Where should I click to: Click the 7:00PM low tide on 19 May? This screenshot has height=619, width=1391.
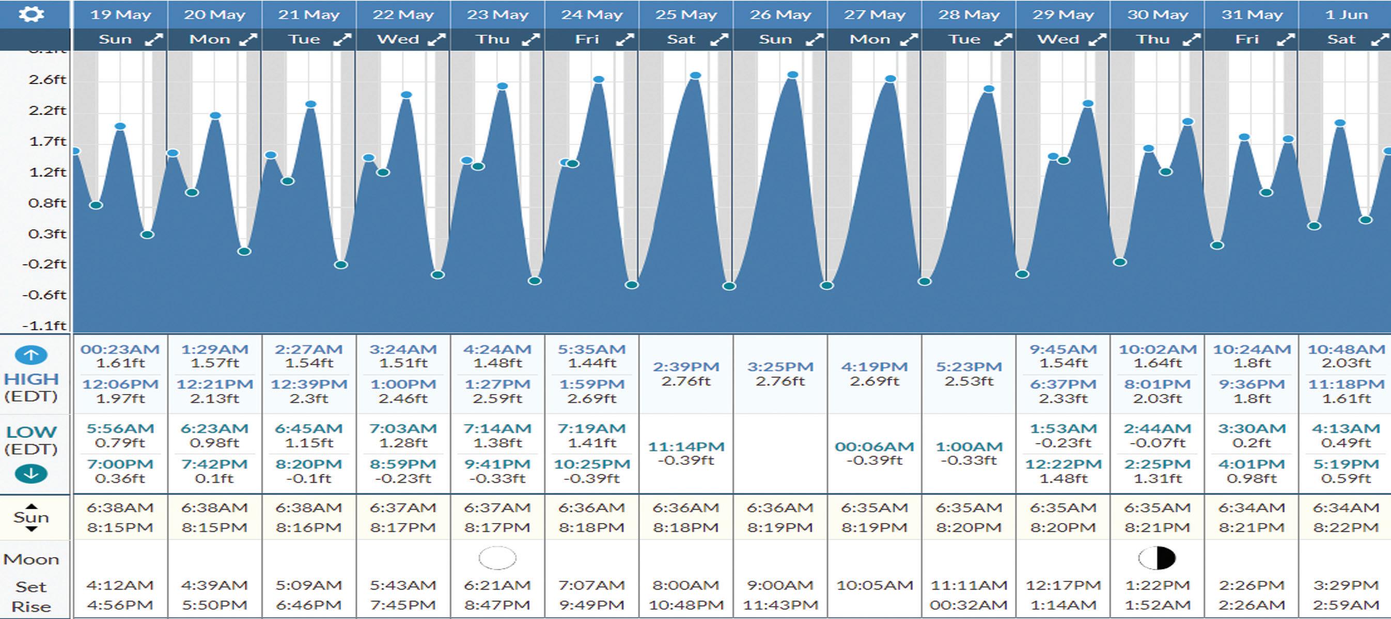tap(120, 464)
